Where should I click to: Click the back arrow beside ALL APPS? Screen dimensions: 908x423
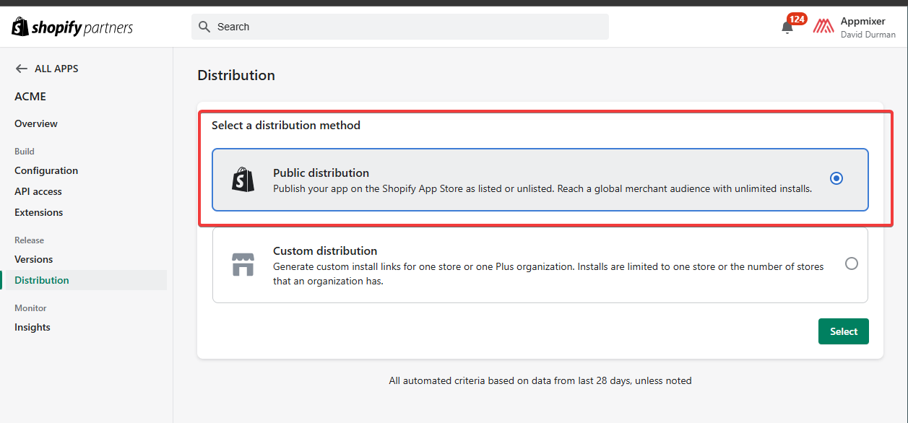click(x=22, y=69)
